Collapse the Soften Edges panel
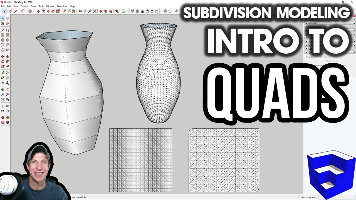356x200 pixels. coord(307,52)
